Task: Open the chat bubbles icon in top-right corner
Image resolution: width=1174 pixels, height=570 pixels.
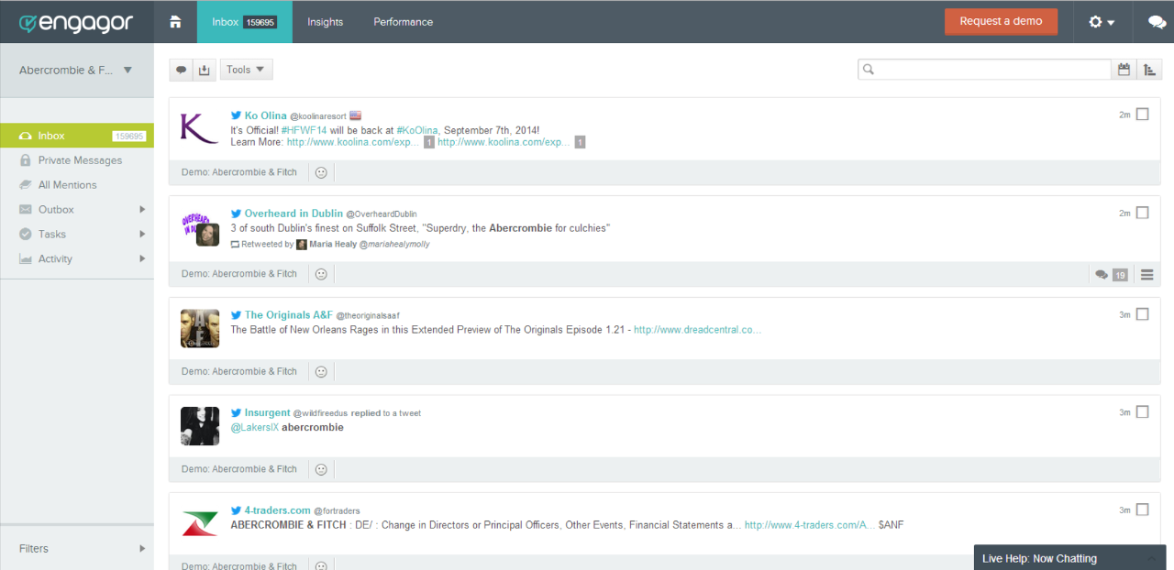Action: [1157, 22]
